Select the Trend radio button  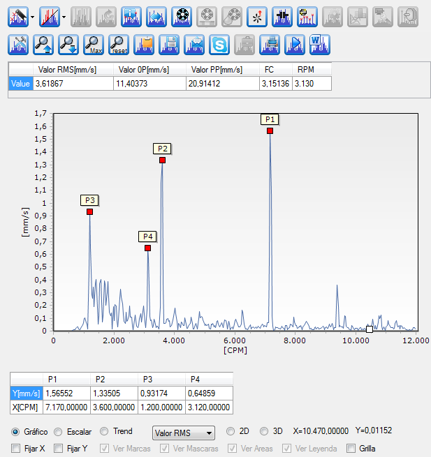click(x=104, y=431)
